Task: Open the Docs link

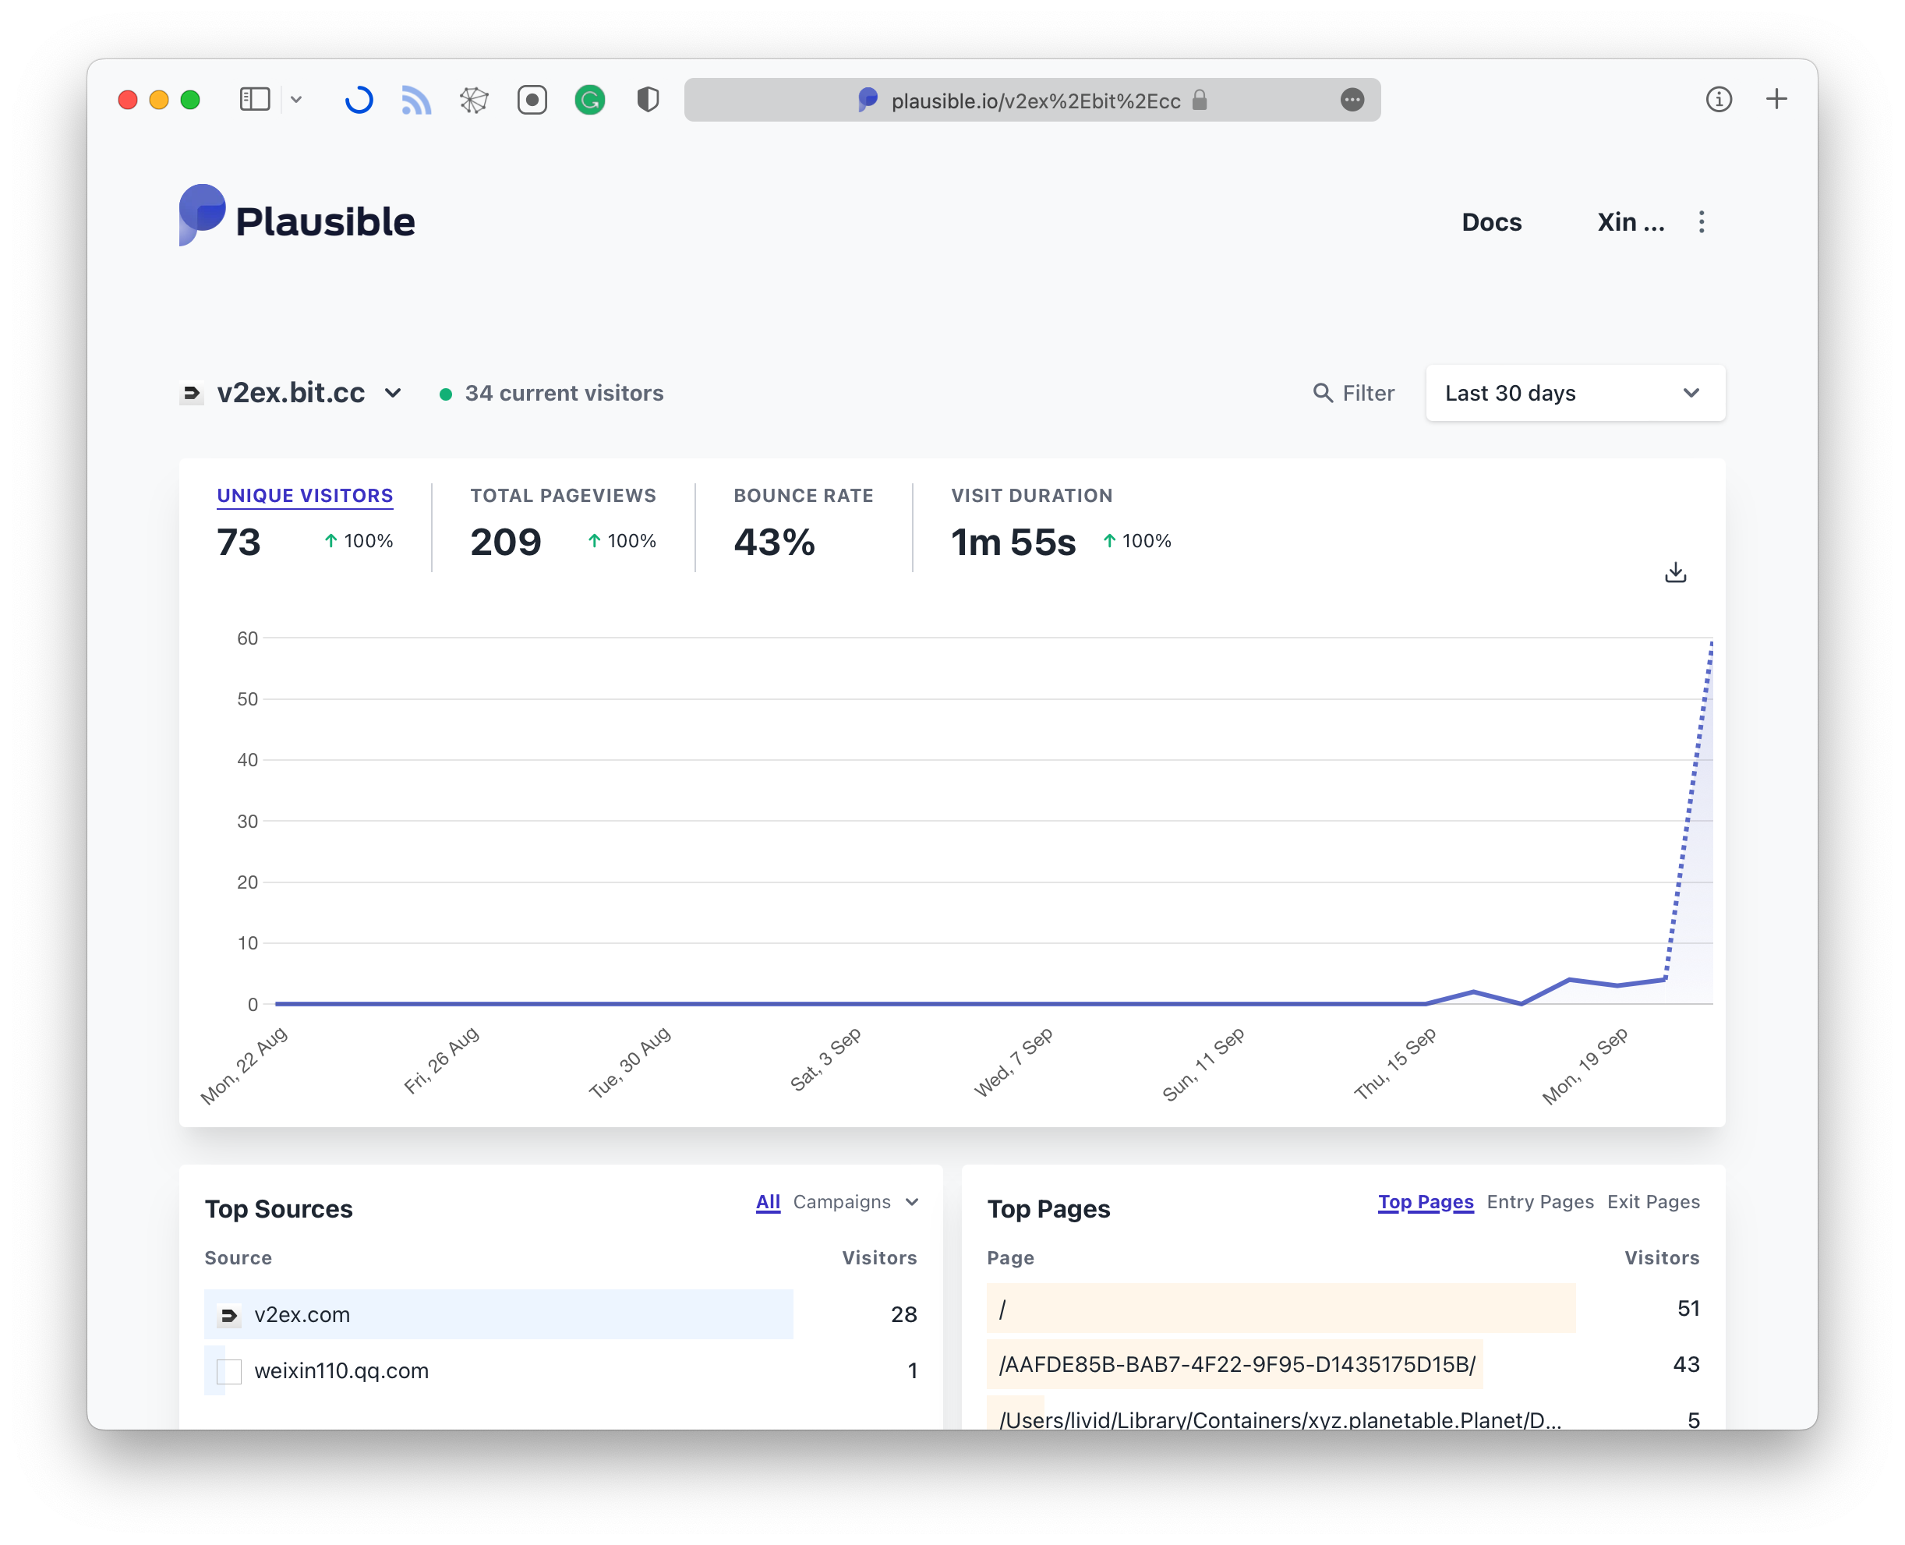Action: [x=1491, y=221]
